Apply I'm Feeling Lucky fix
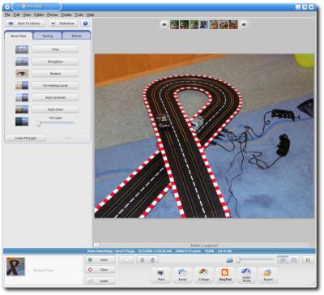324x295 pixels. [55, 86]
